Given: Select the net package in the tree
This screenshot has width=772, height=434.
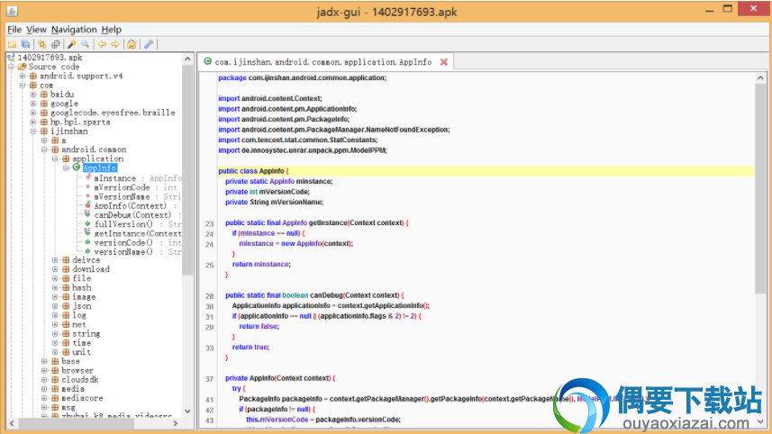Looking at the screenshot, I should point(79,324).
